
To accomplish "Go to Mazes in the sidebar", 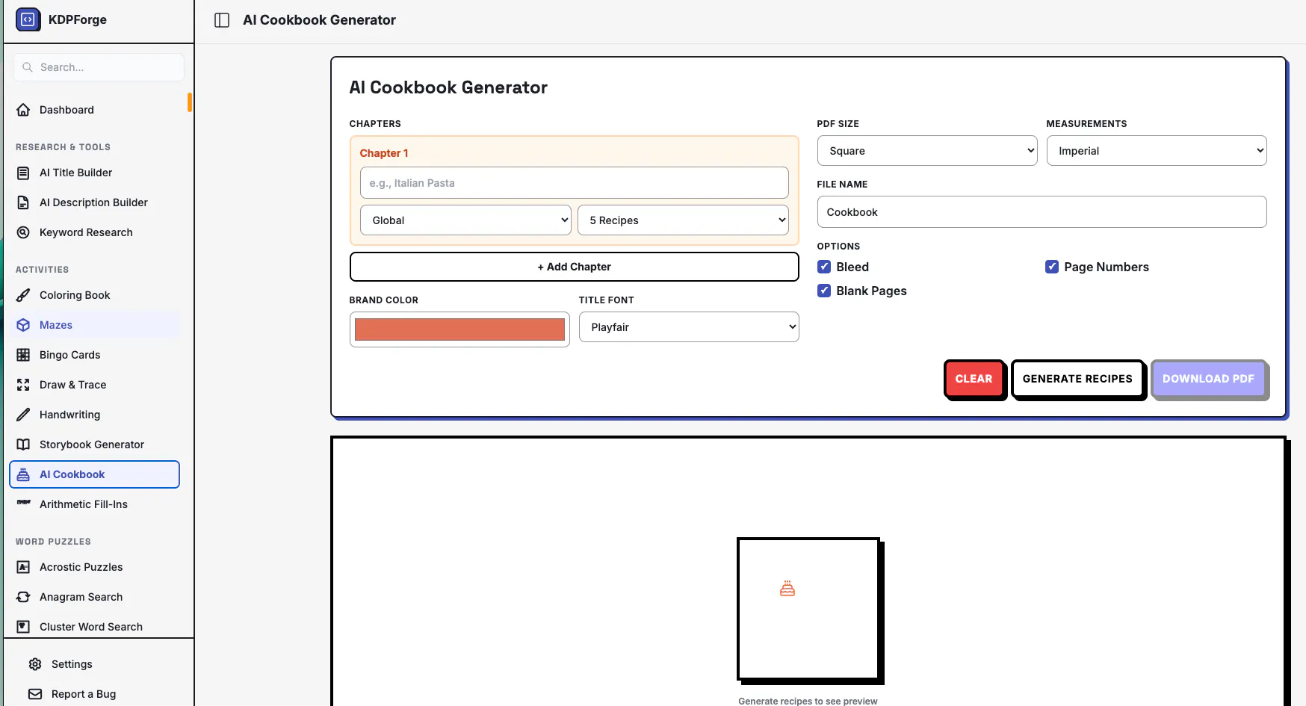I will [95, 325].
